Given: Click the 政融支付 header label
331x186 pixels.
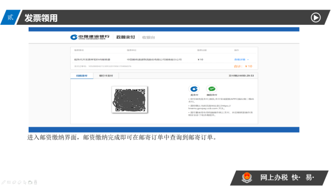Looking at the screenshot, I should [126, 37].
